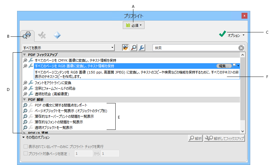272x165 pixels.
Task: Click magnifier icon of ページオブジェクトを一覧表示 row
Action: click(25, 111)
